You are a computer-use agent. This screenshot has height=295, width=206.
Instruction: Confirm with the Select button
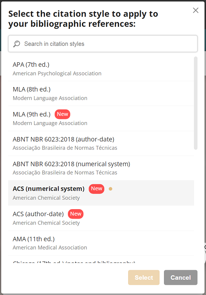(144, 278)
